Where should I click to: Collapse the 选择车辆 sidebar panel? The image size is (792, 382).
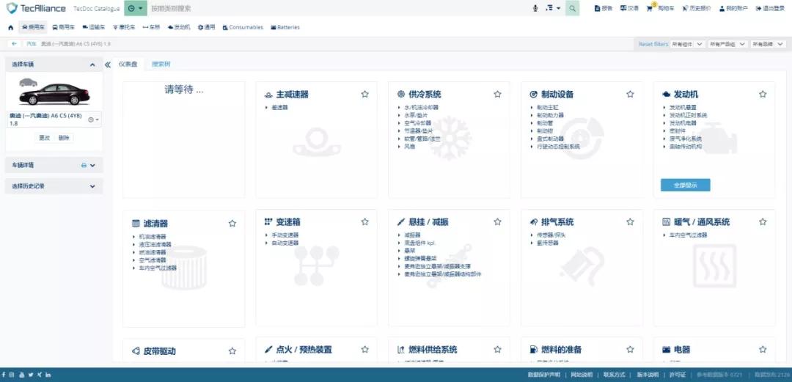coord(92,65)
